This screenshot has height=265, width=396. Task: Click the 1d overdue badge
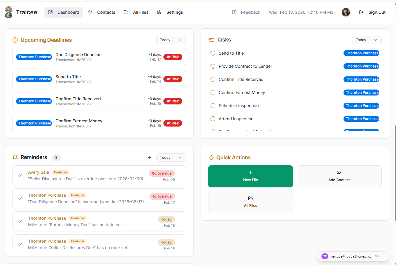coord(162,196)
